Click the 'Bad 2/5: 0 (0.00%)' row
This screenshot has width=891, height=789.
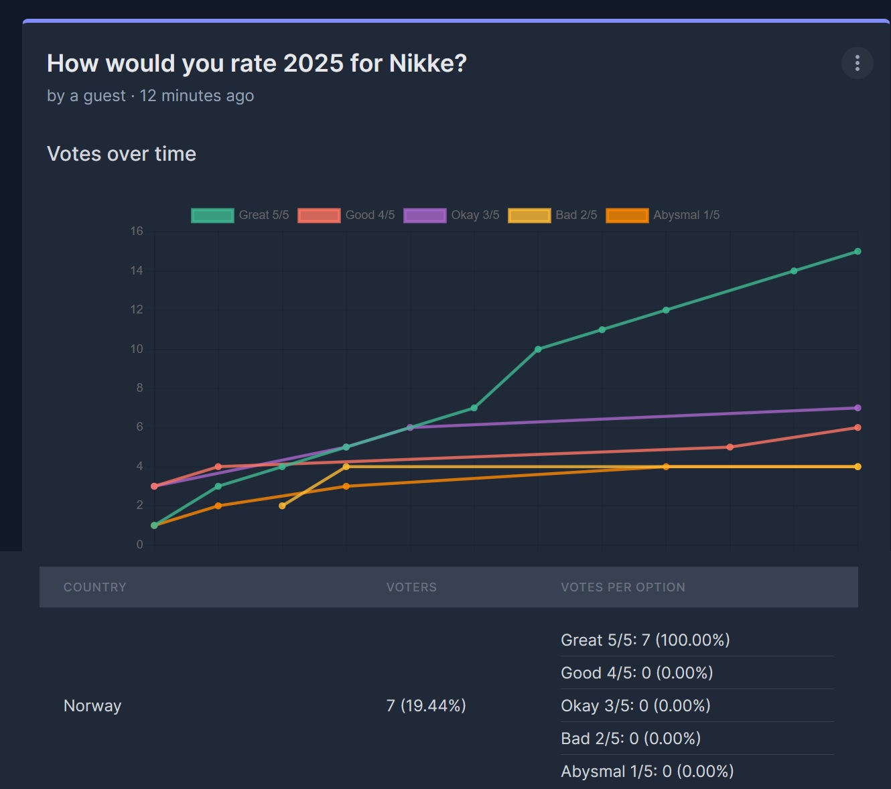click(x=697, y=738)
